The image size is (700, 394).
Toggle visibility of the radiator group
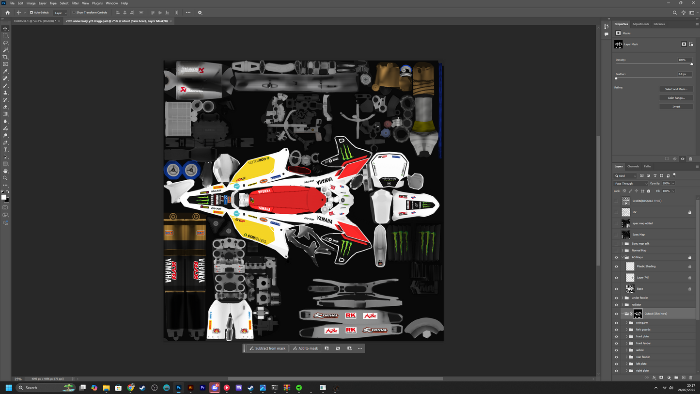tap(616, 305)
